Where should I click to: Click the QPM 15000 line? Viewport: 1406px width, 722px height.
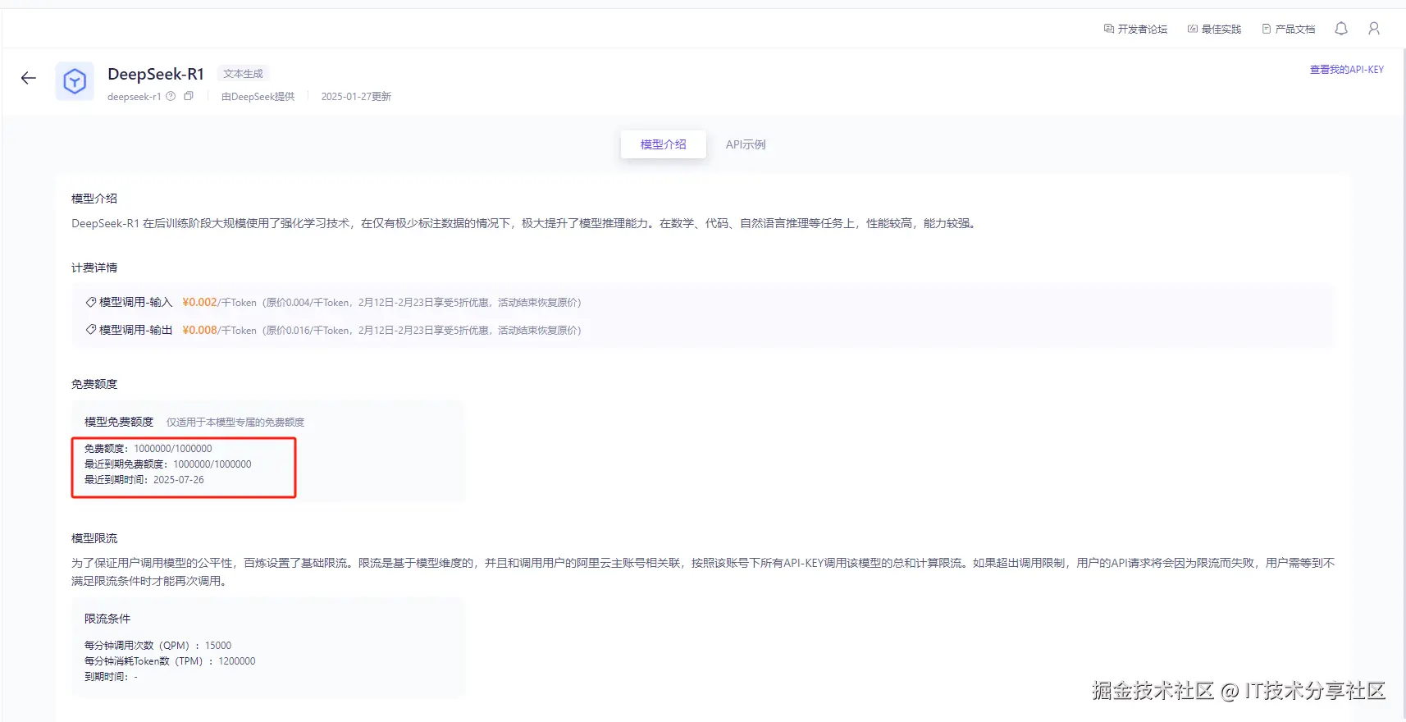158,646
